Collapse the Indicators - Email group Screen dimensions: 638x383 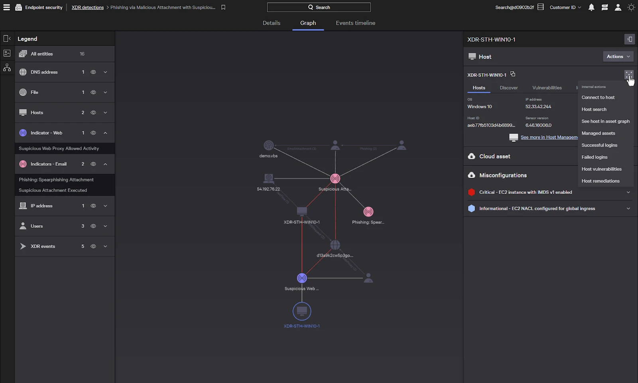coord(105,164)
